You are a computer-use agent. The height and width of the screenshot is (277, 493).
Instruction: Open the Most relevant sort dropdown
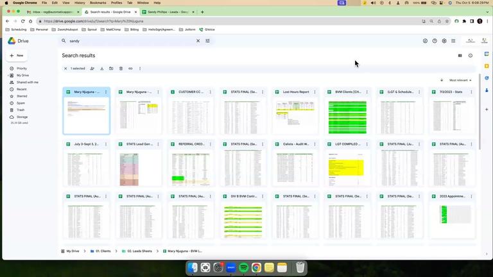460,80
